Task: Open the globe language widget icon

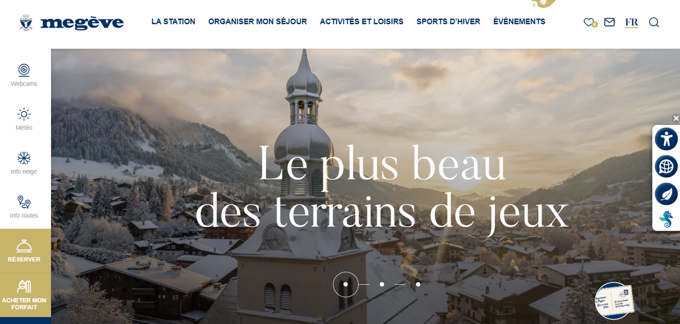Action: [666, 166]
